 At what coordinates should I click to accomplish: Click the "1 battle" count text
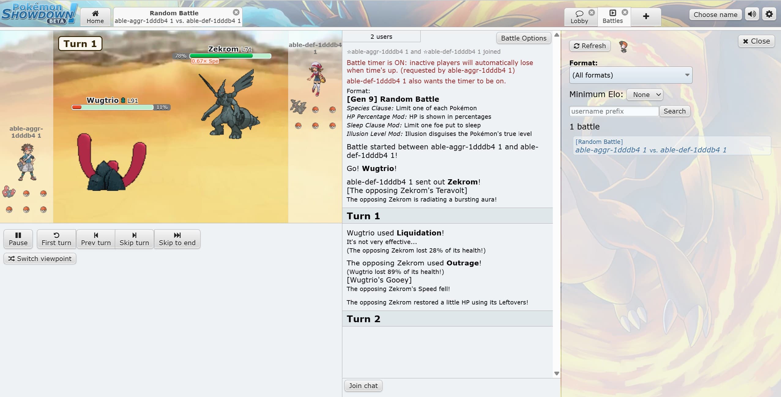[x=584, y=127]
